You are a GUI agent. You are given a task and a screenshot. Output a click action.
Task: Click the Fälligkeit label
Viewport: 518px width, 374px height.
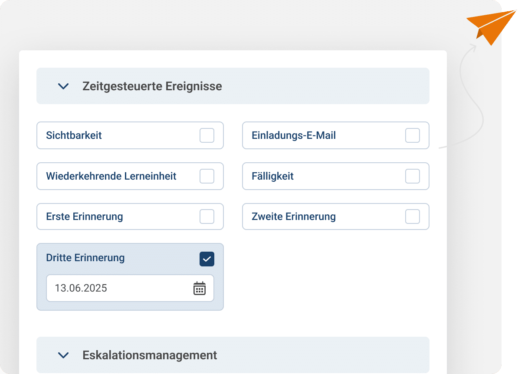[x=272, y=176]
